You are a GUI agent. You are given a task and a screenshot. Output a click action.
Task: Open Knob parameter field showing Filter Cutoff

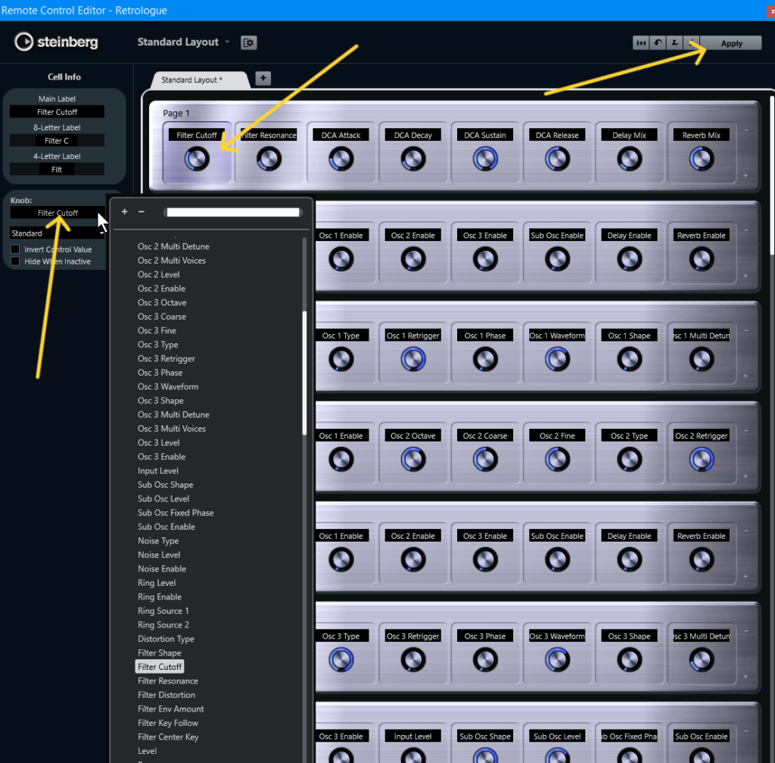click(x=58, y=213)
